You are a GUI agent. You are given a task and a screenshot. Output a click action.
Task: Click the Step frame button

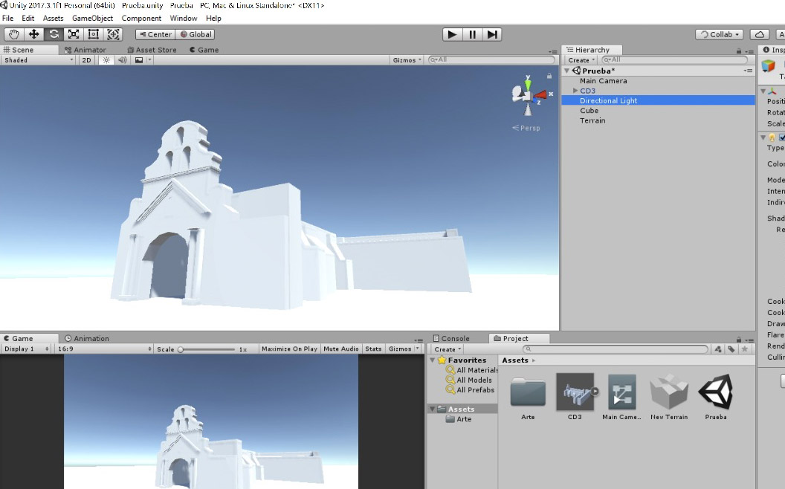492,34
